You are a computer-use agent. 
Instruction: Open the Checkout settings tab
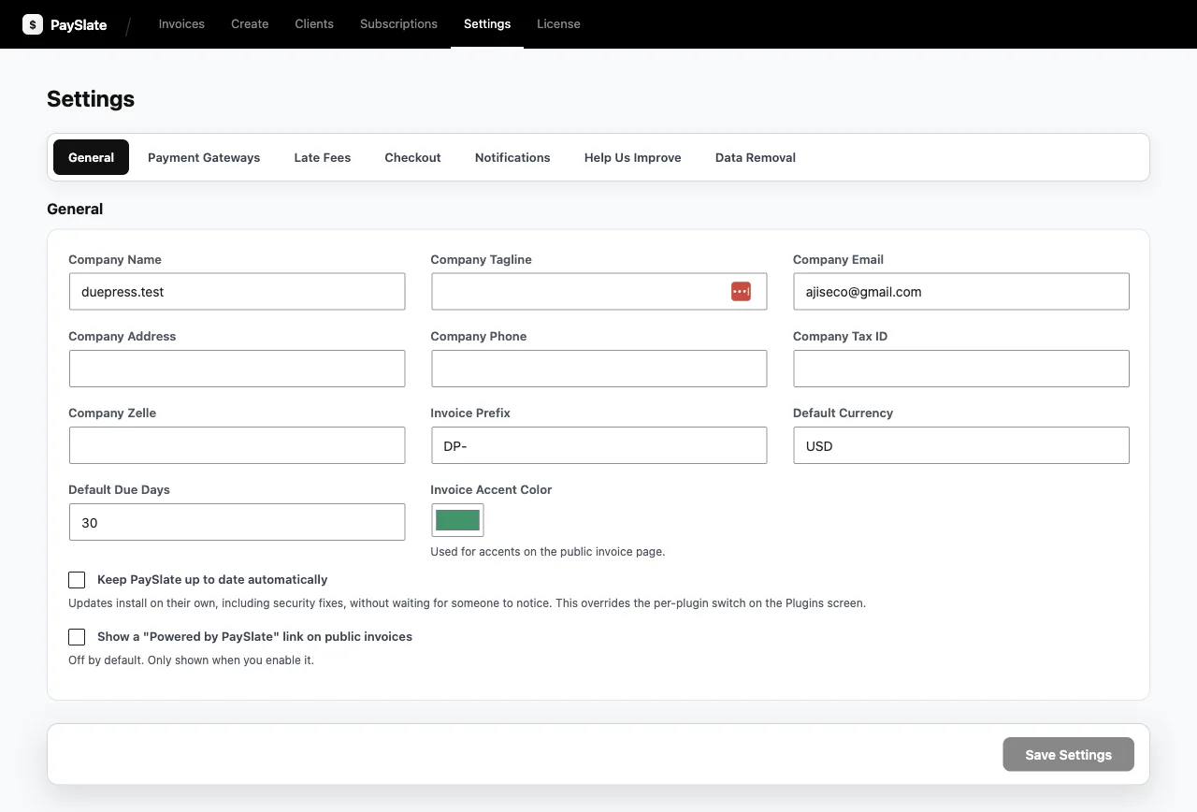412,157
